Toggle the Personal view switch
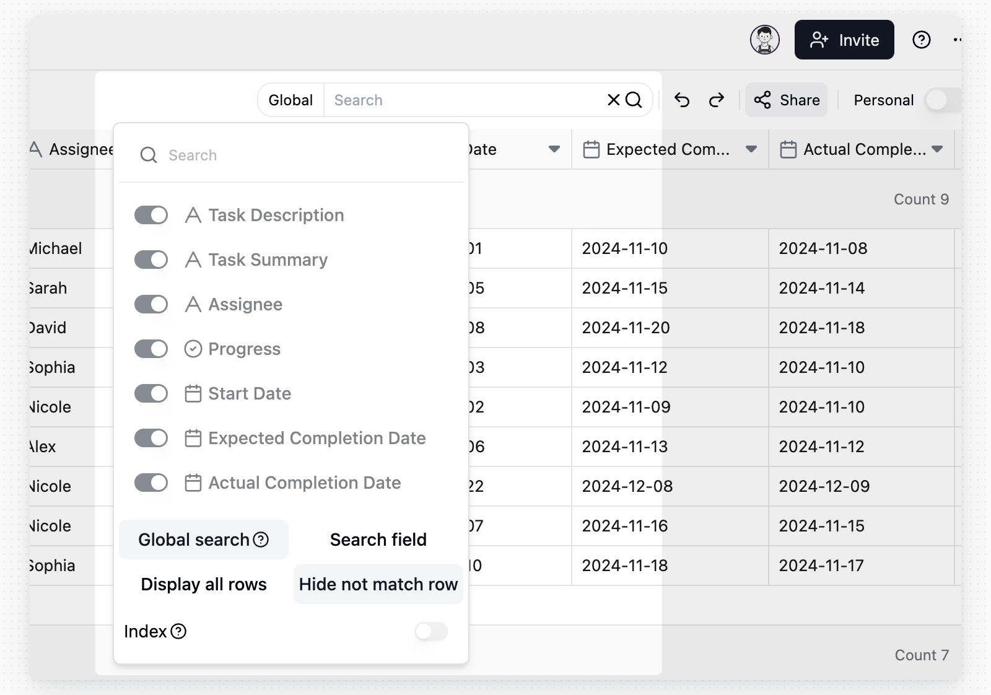The width and height of the screenshot is (991, 695). 943,100
